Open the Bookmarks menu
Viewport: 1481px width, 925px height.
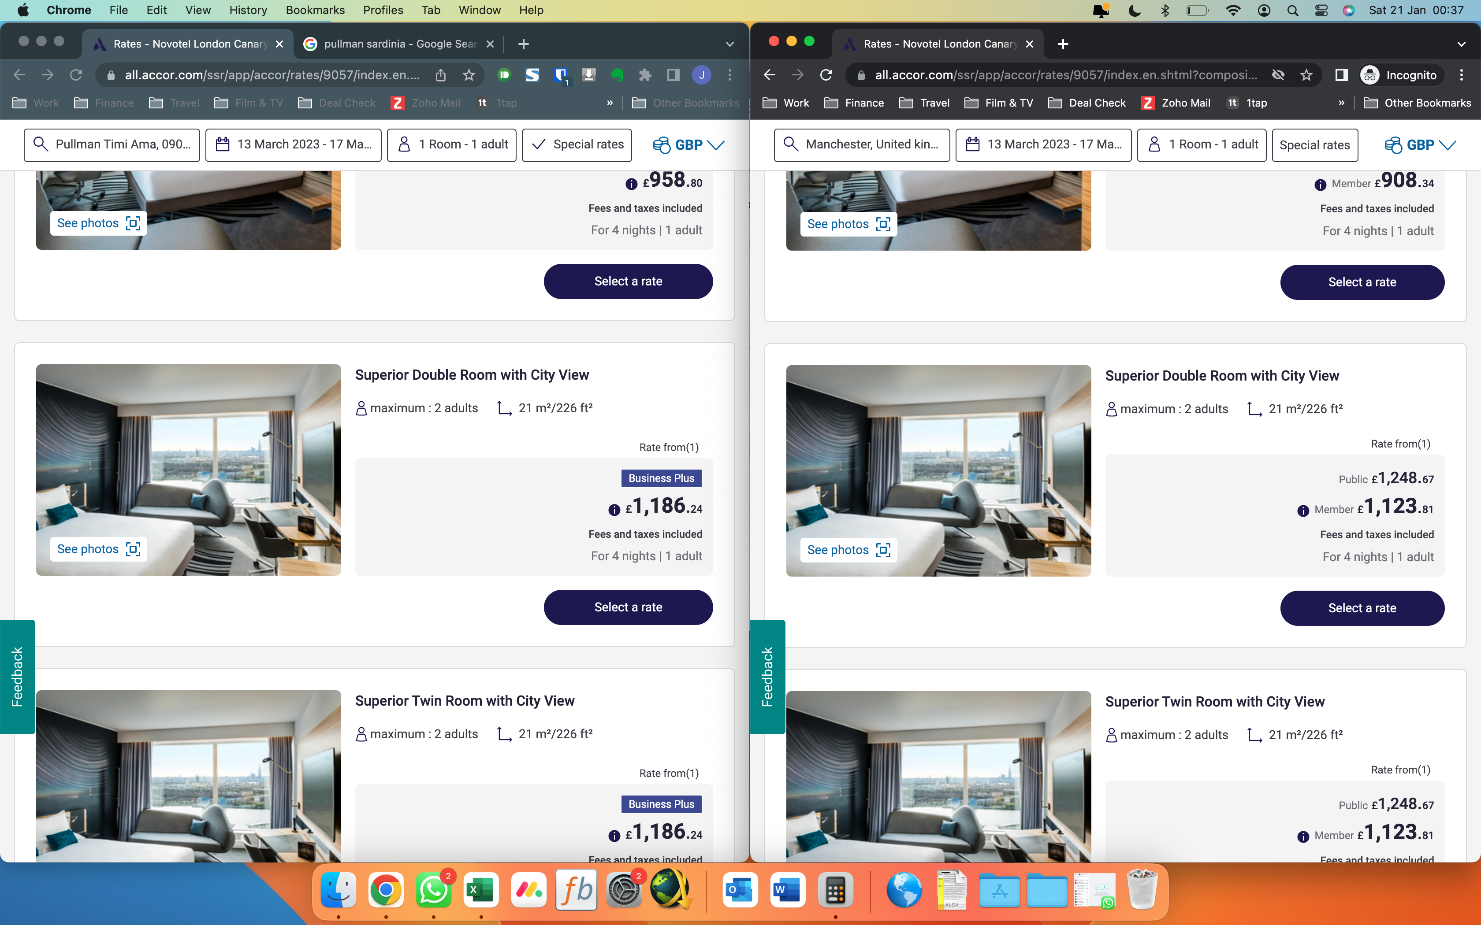[x=315, y=11]
